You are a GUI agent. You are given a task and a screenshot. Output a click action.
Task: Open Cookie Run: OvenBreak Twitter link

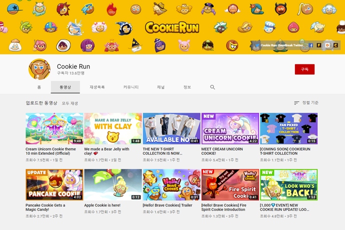pos(281,45)
